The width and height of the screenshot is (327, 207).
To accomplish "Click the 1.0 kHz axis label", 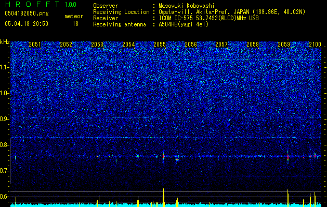I will coord(5,93).
